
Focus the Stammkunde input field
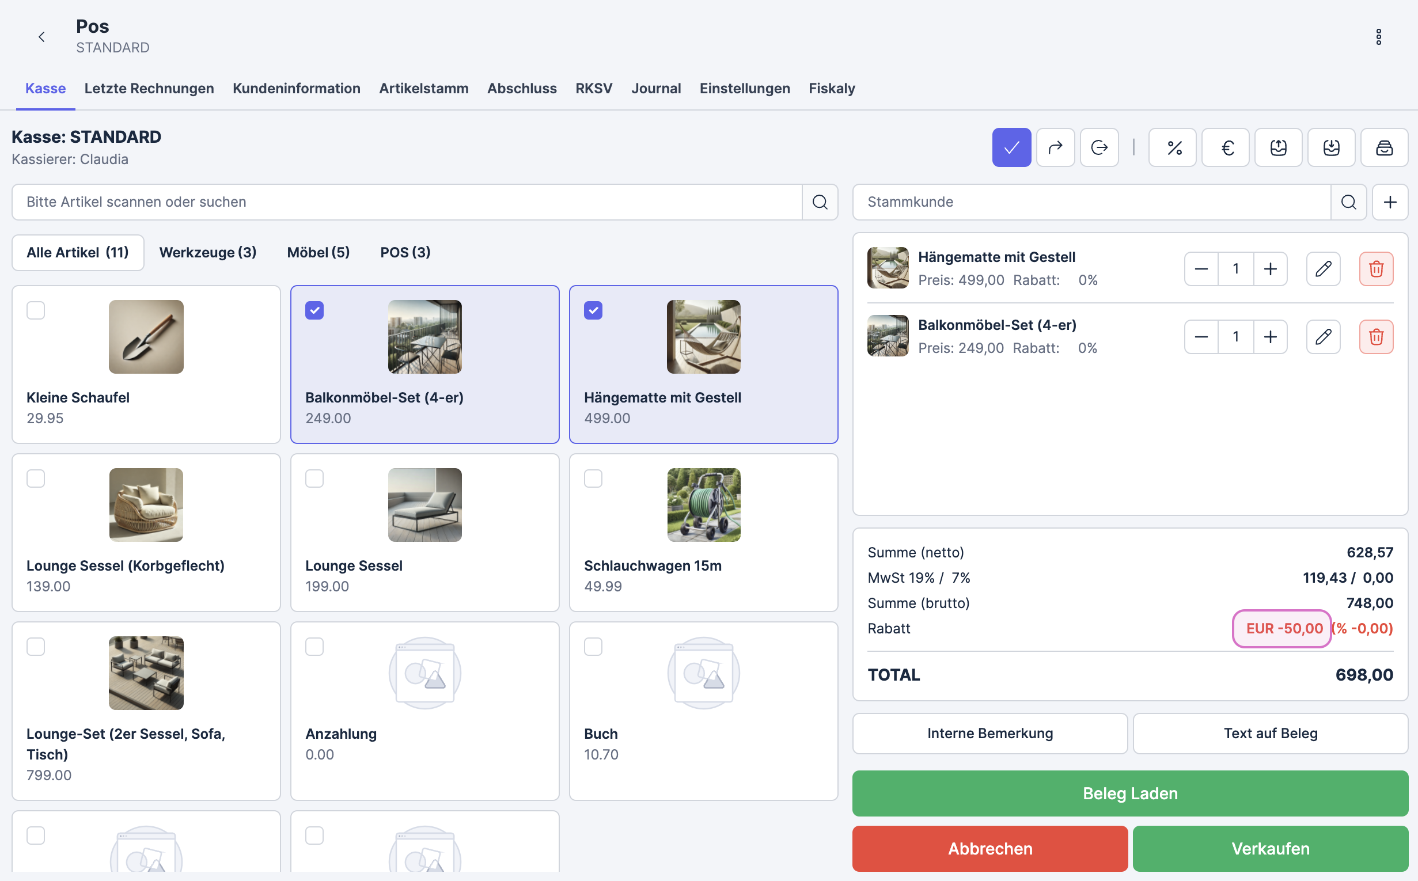(1091, 202)
